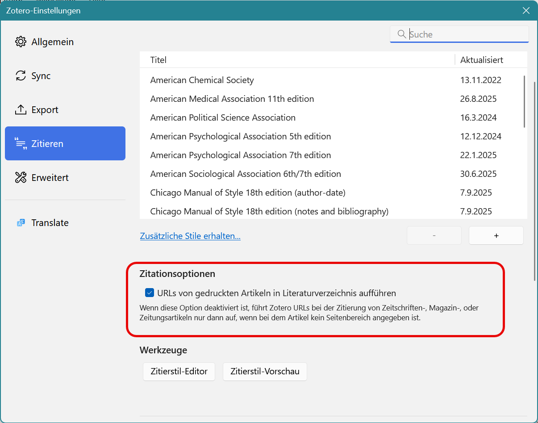538x423 pixels.
Task: Click the Sync arrows icon
Action: click(21, 76)
